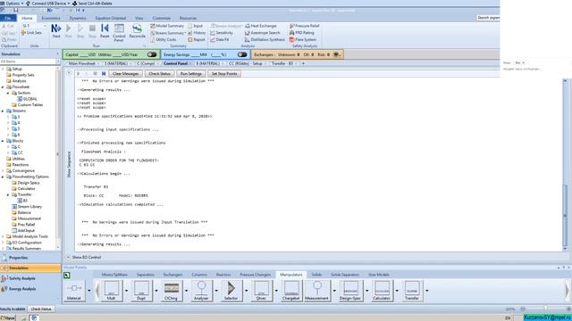Toggle the Energy Savings switch
572x321 pixels.
pyautogui.click(x=242, y=54)
